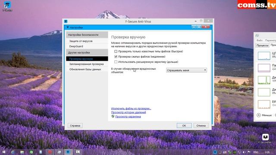
Task: Click Исключить файлы из проверки link
Action: [x=131, y=108]
